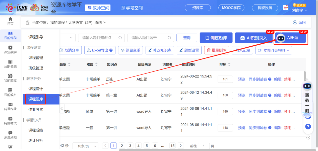Open 课堂教学 sidebar icon
Screen dimensions: 318x151
click(x=10, y=47)
